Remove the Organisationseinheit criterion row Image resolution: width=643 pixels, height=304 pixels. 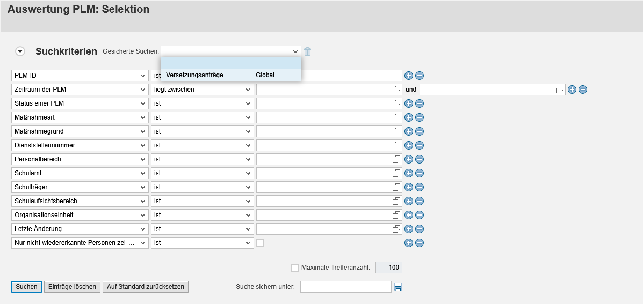tap(420, 215)
